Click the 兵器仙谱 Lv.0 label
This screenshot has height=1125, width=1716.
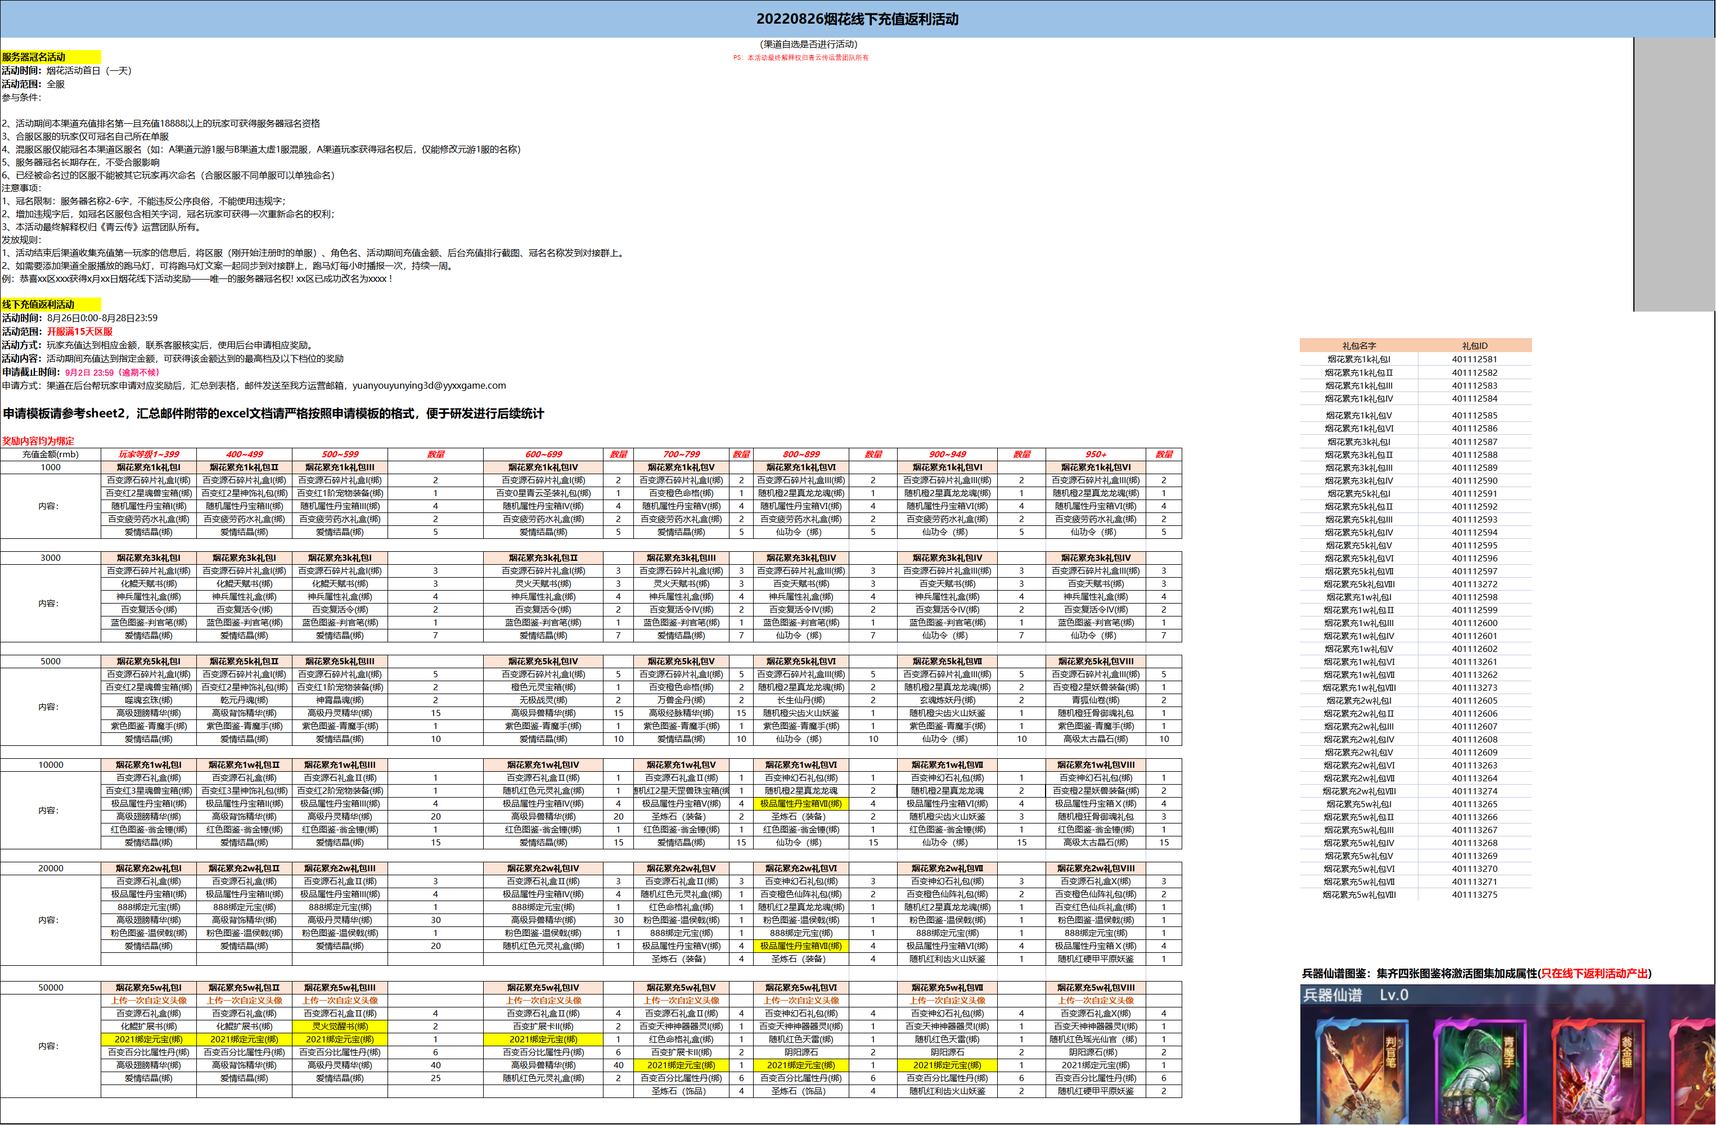1355,995
